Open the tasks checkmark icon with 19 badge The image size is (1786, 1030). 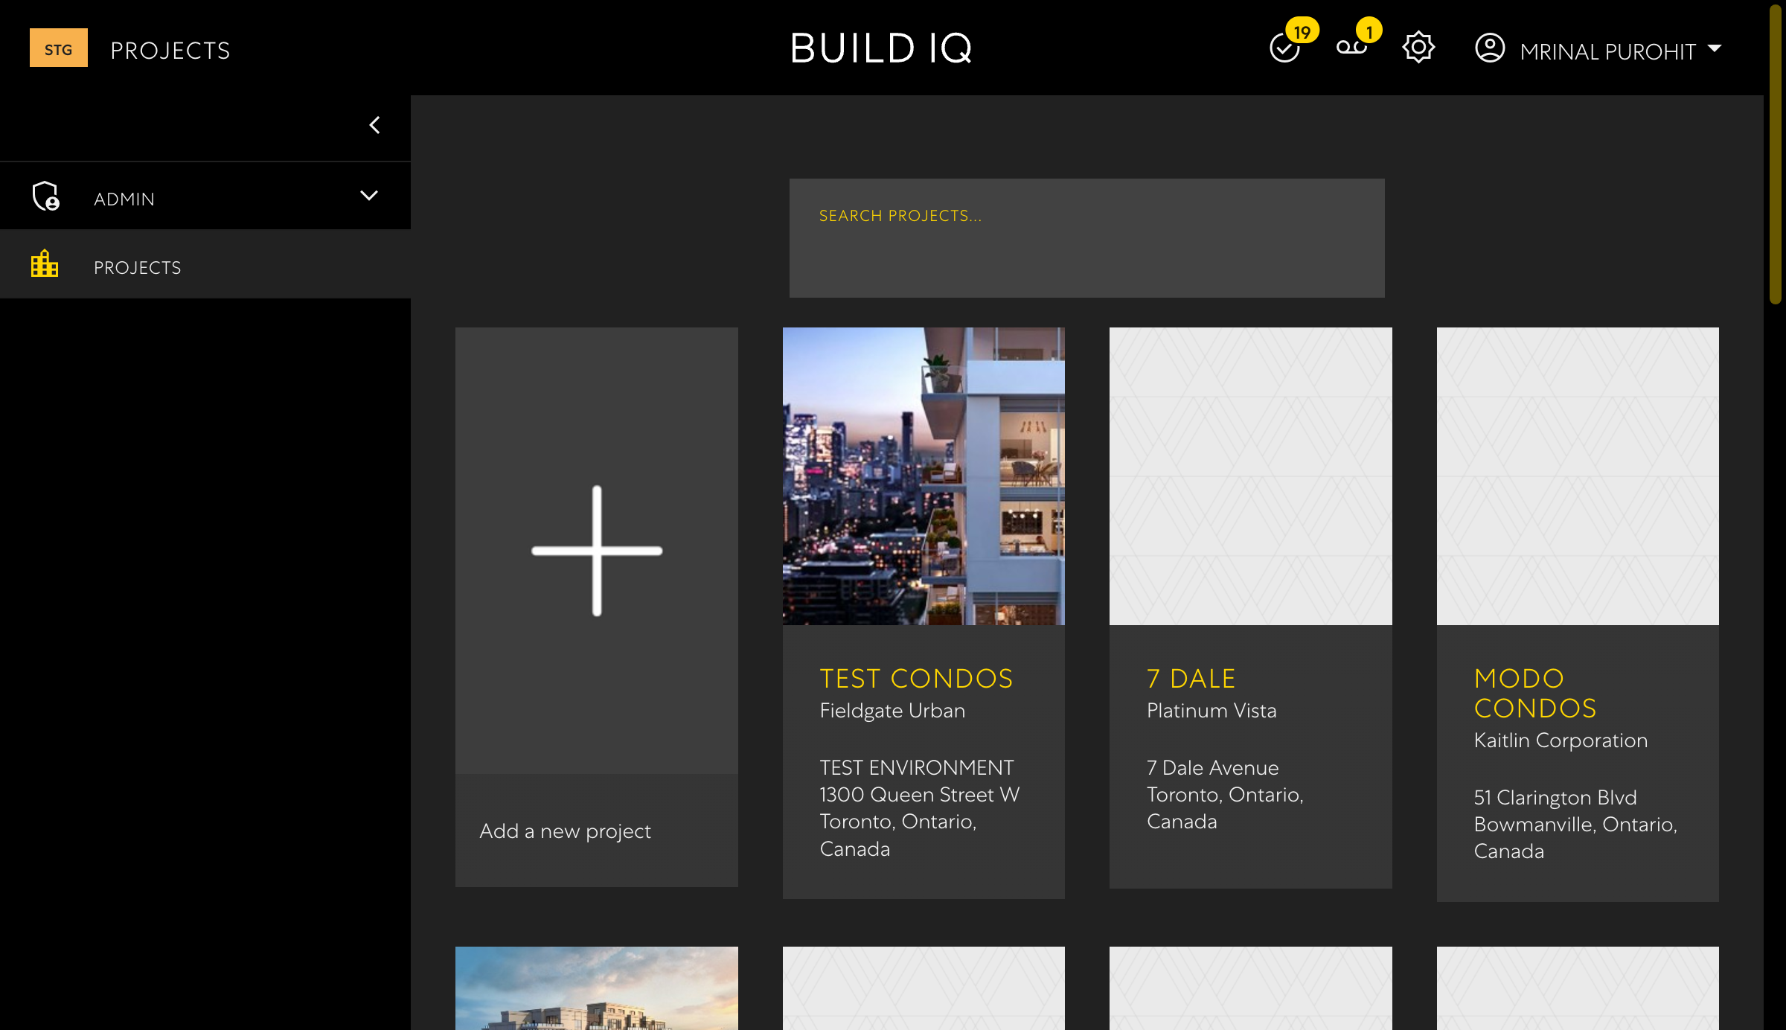[1285, 49]
